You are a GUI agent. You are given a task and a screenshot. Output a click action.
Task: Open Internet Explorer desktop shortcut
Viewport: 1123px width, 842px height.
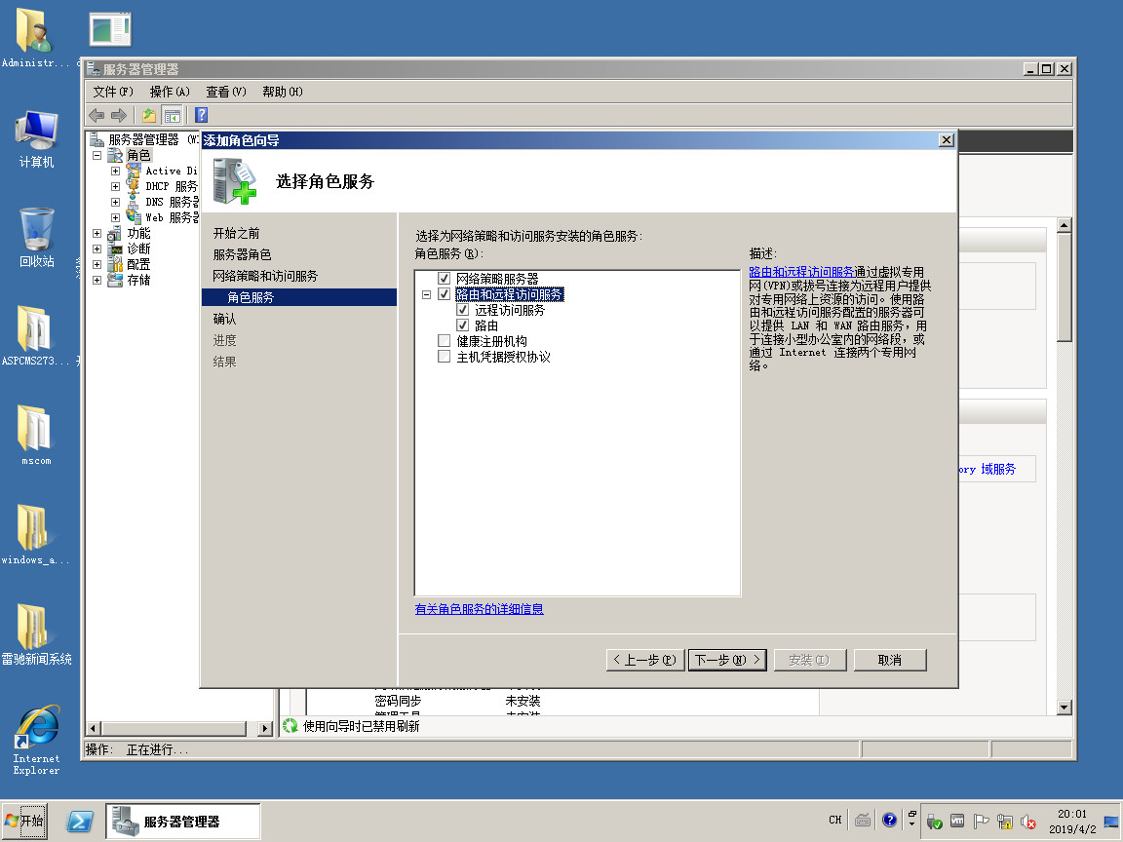coord(36,739)
